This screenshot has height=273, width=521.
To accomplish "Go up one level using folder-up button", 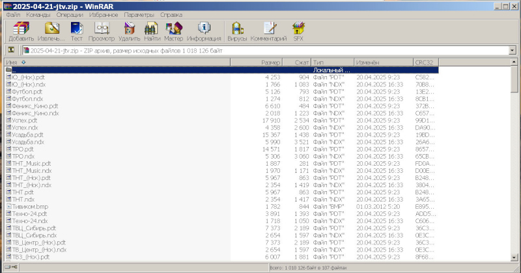I will click(11, 50).
